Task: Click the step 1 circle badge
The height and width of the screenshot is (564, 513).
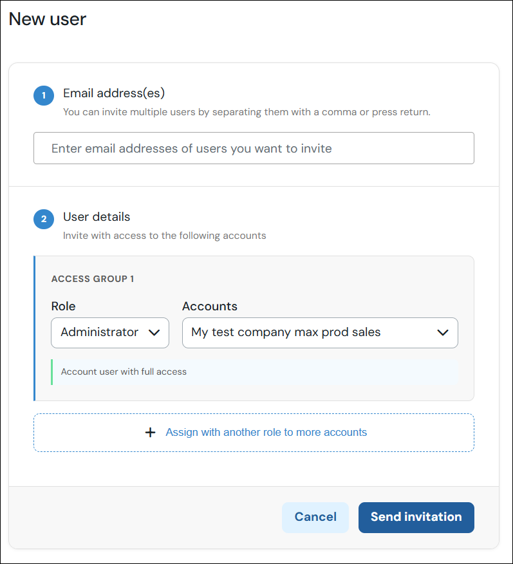Action: click(44, 95)
